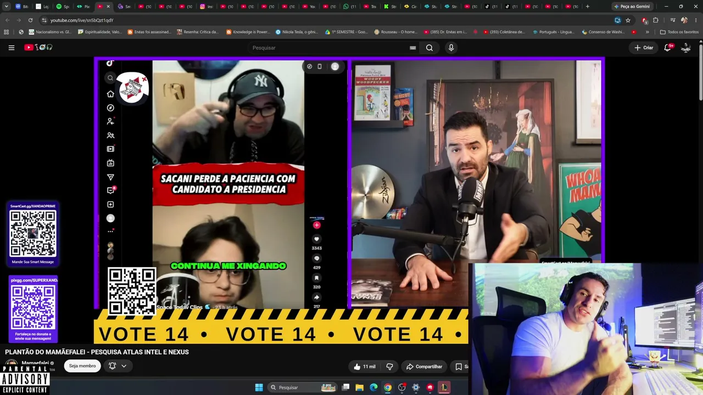
Task: Start voice search with the microphone
Action: click(451, 48)
